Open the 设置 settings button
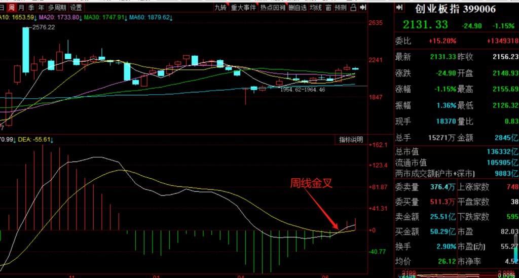Image resolution: width=519 pixels, height=278 pixels. [76, 8]
